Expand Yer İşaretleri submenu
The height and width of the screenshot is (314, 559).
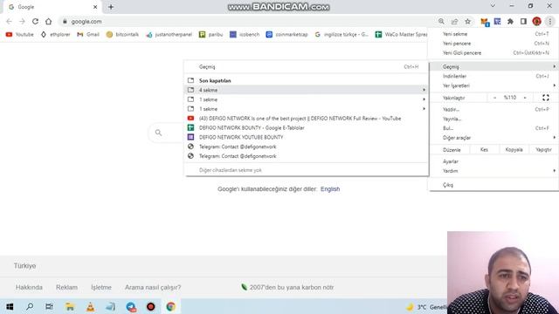pos(494,85)
